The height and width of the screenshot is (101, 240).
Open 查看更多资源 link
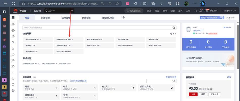(x=171, y=77)
